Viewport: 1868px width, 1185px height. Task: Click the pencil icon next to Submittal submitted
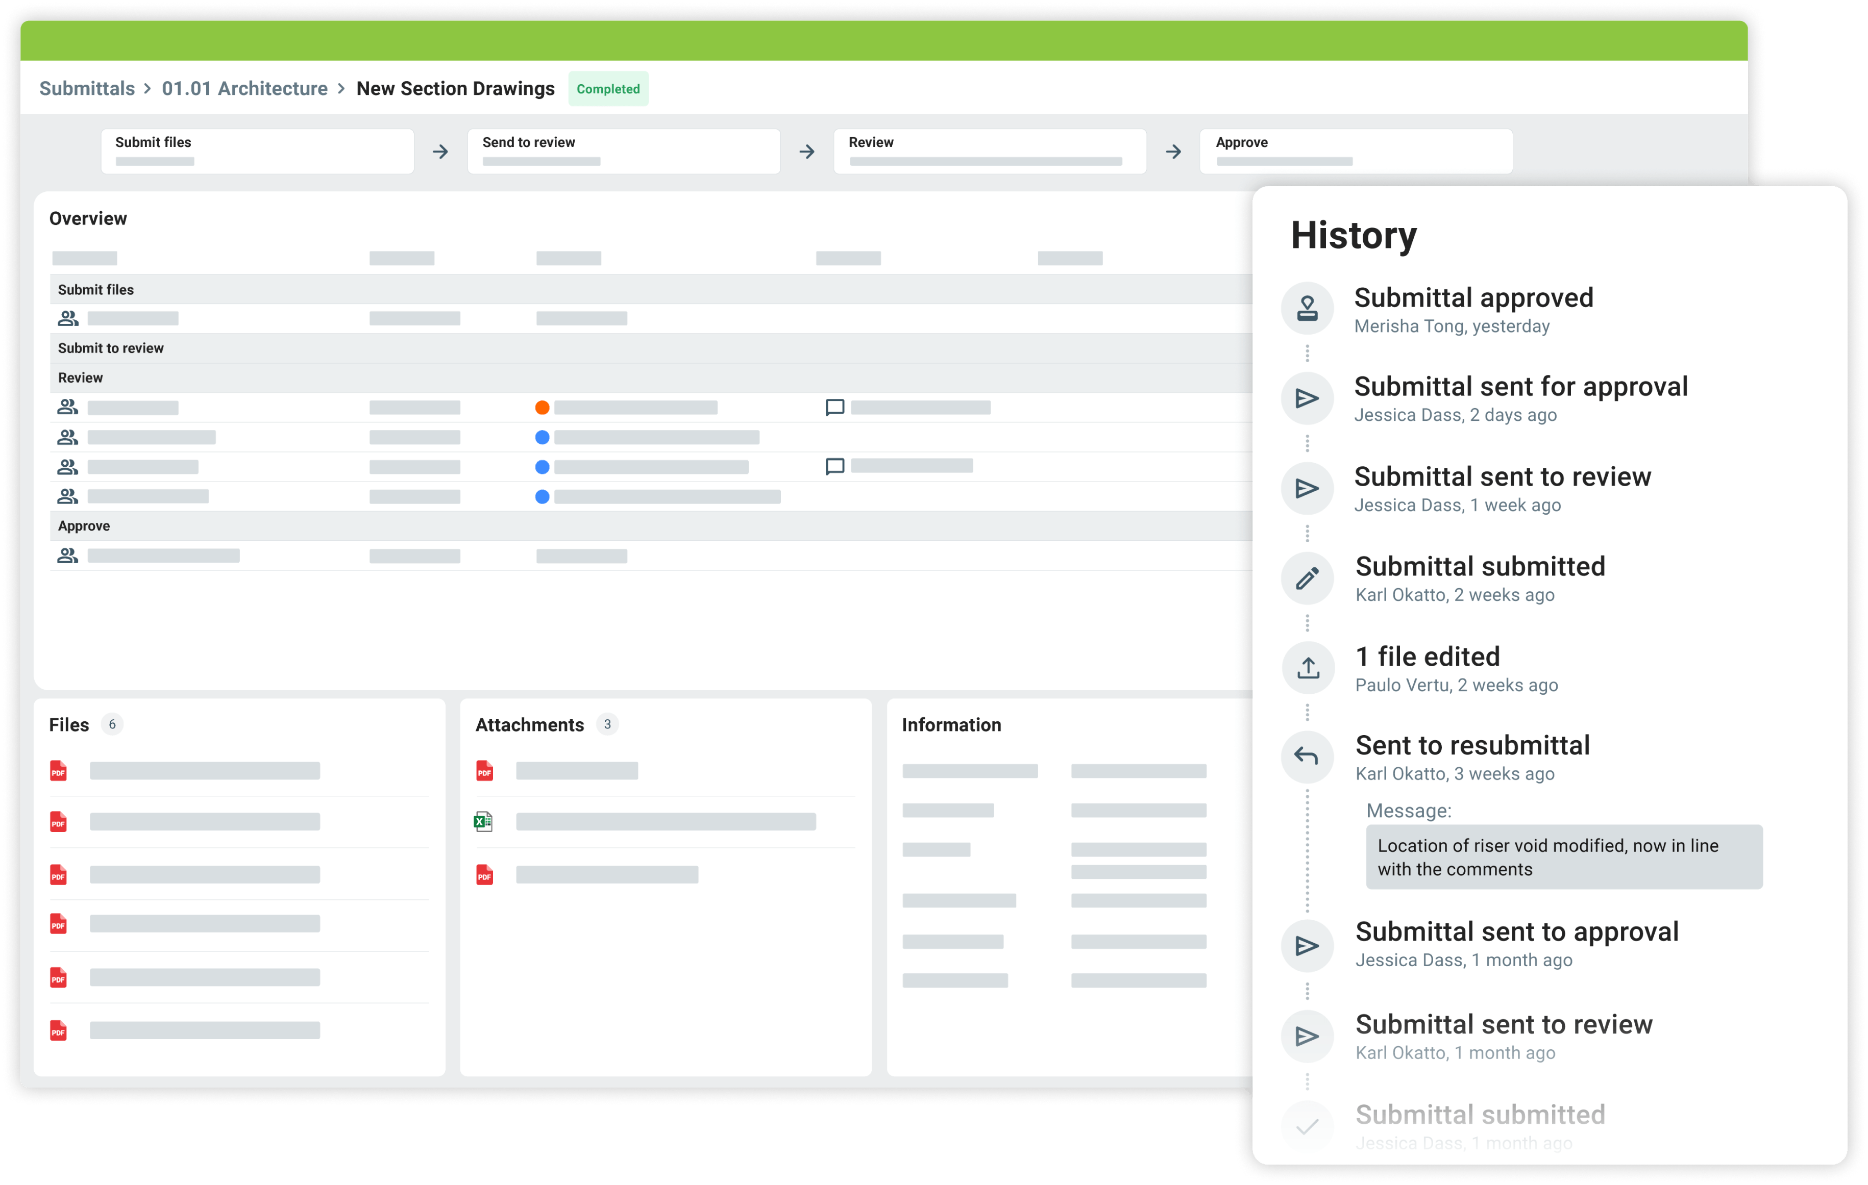coord(1307,578)
